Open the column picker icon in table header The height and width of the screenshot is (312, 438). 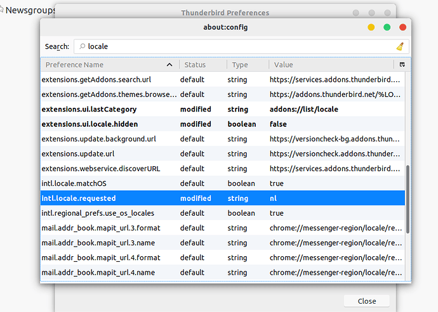[402, 65]
